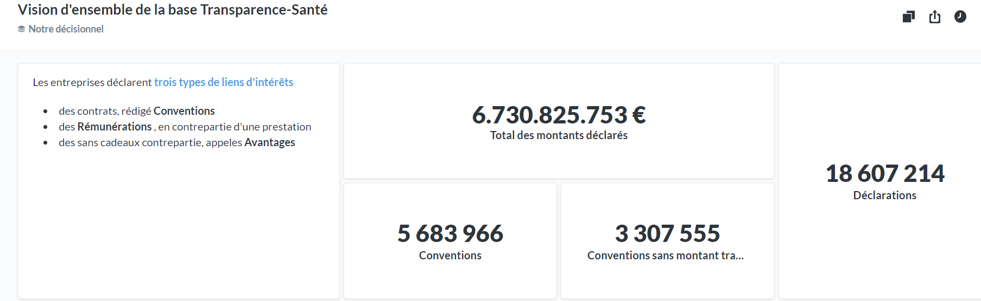
Task: Click the 'Total des montants déclarés' label
Action: click(x=559, y=135)
